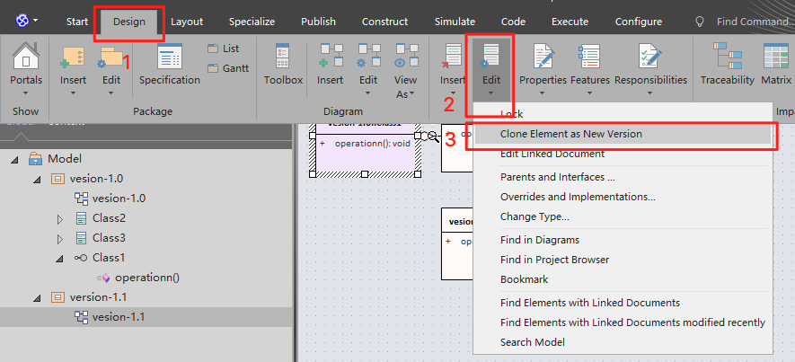Click the Find Command search field
This screenshot has width=795, height=362.
755,22
